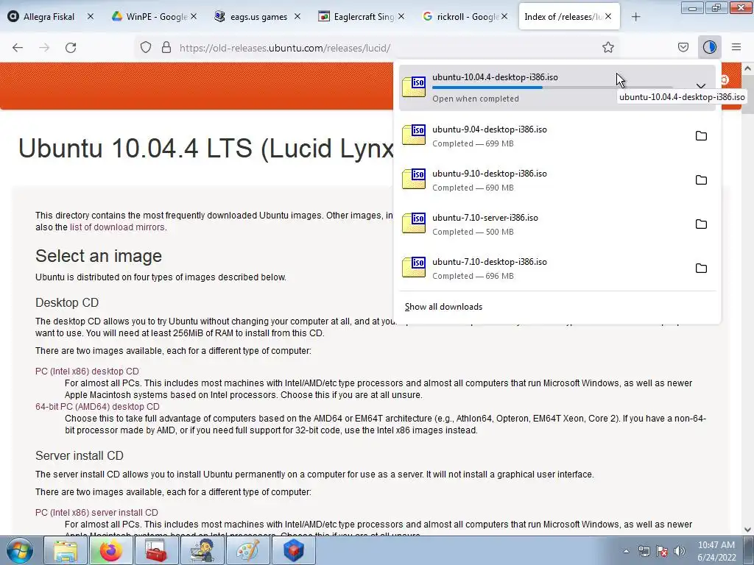The width and height of the screenshot is (754, 565).
Task: Open PC (Intel x86) server install CD link
Action: 96,513
